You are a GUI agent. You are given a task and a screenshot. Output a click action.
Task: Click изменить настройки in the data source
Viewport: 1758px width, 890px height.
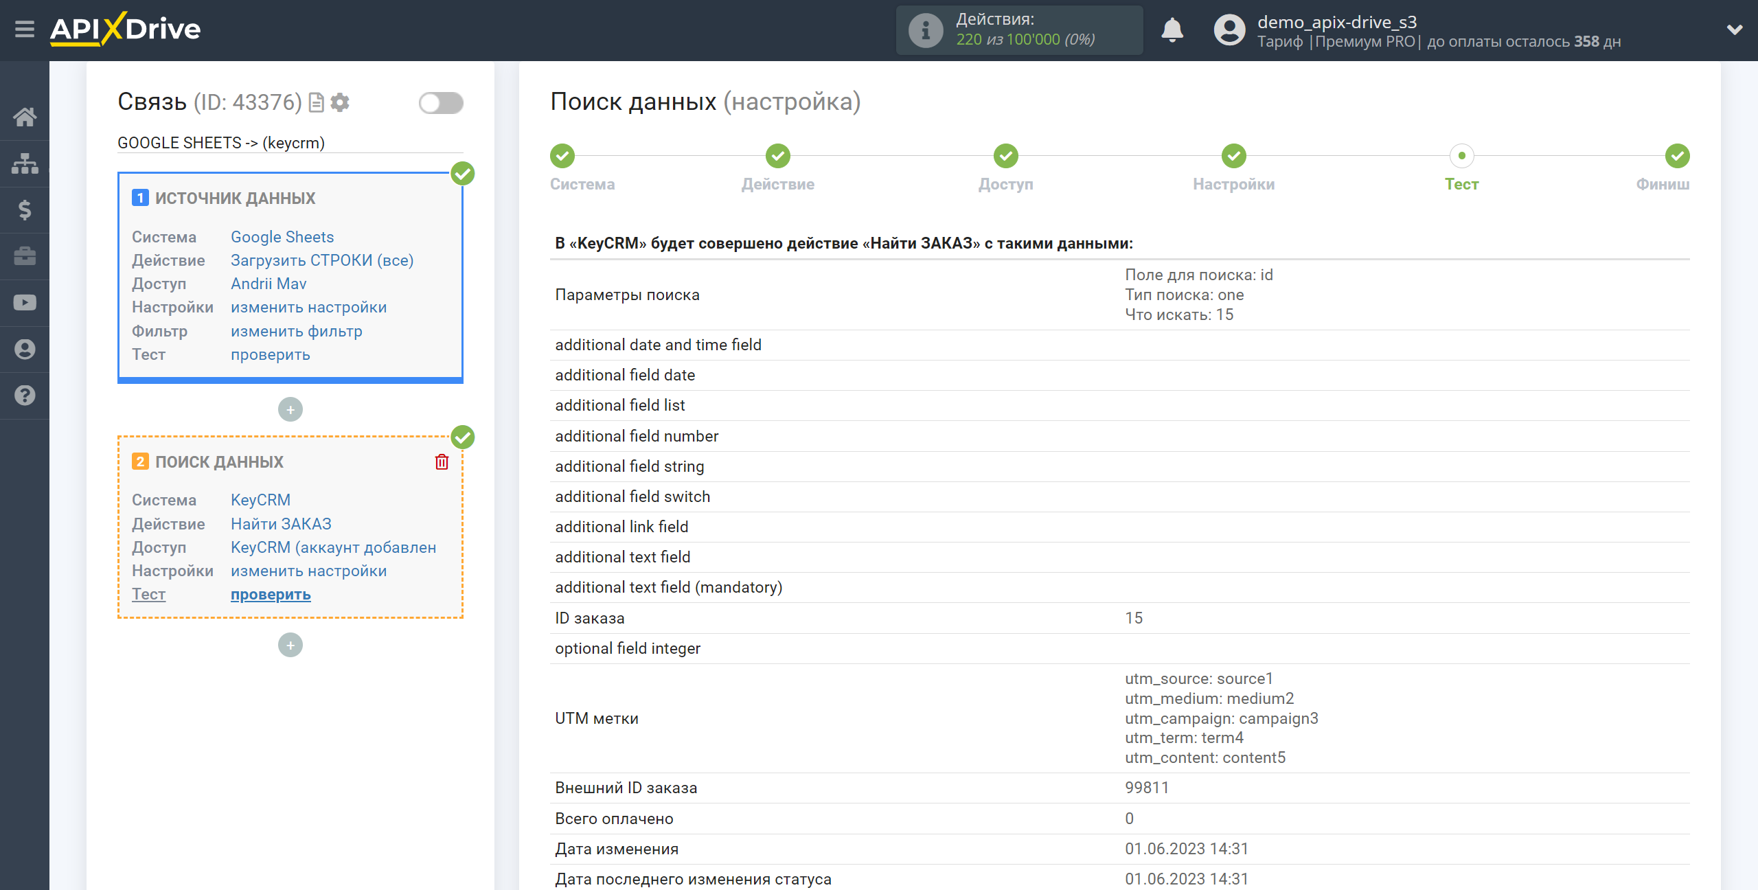[309, 307]
